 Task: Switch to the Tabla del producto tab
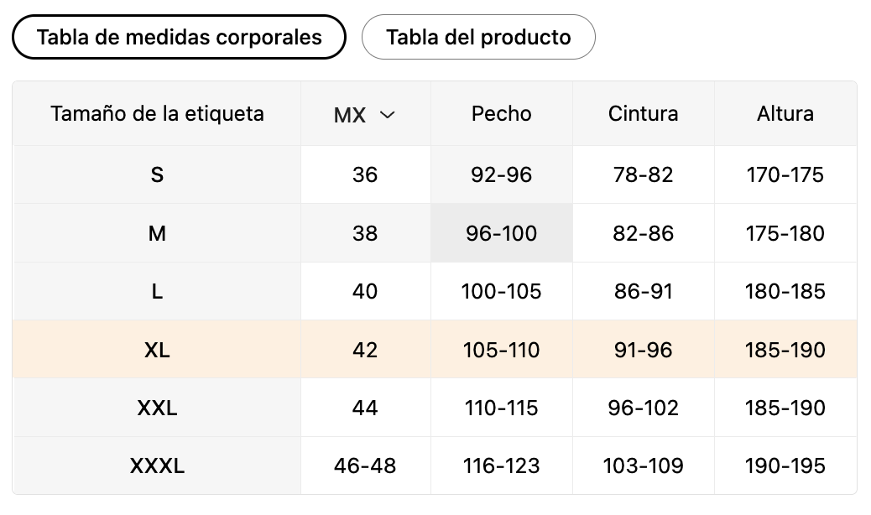coord(478,37)
